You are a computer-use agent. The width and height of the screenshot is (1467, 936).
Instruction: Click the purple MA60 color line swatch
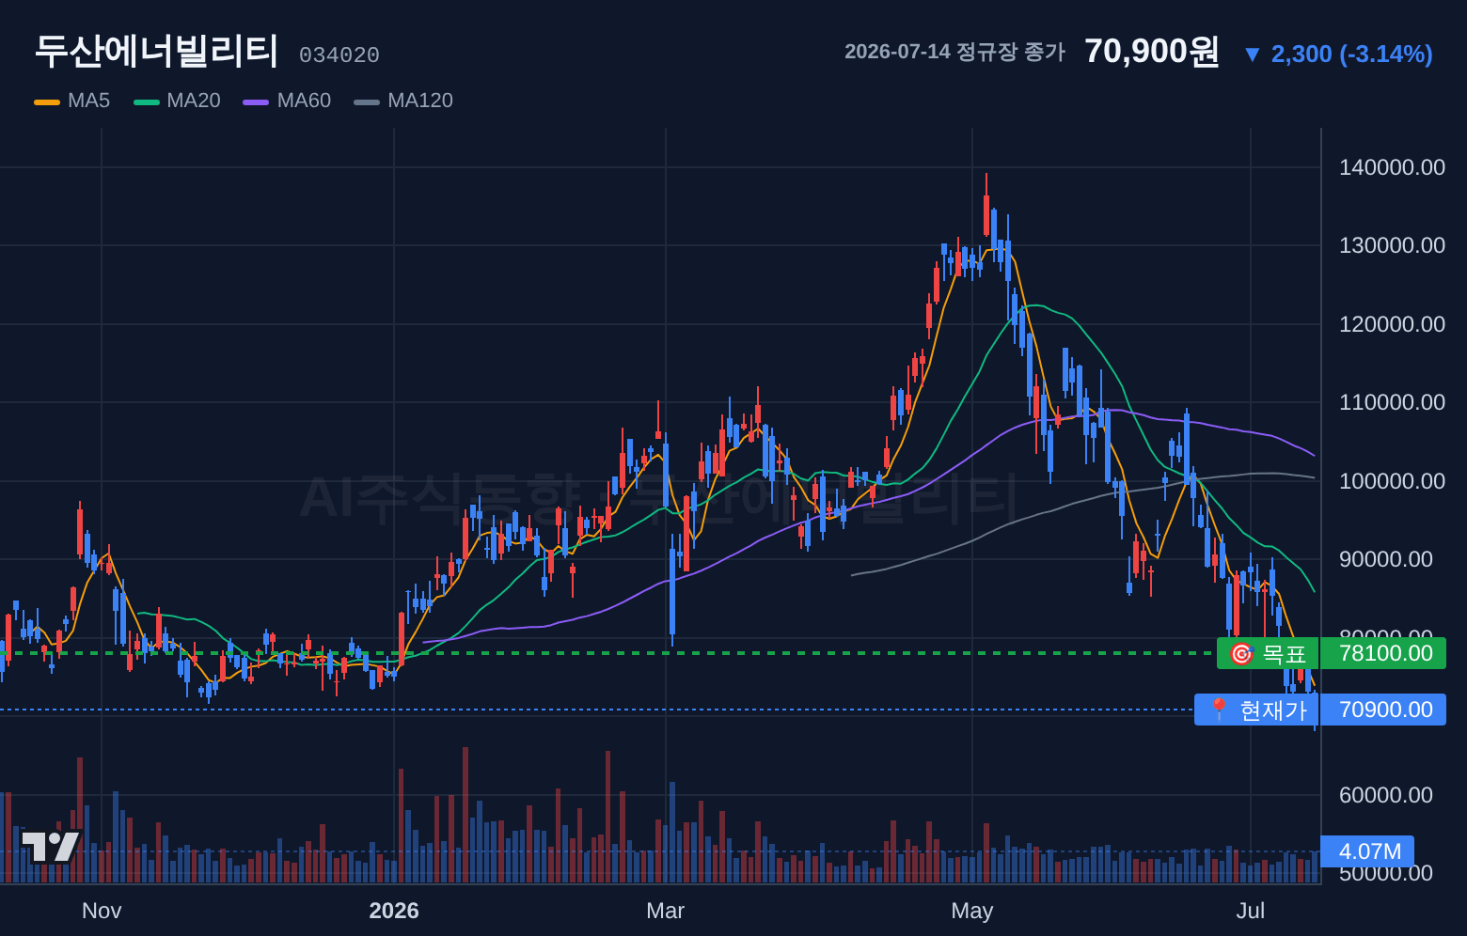256,101
